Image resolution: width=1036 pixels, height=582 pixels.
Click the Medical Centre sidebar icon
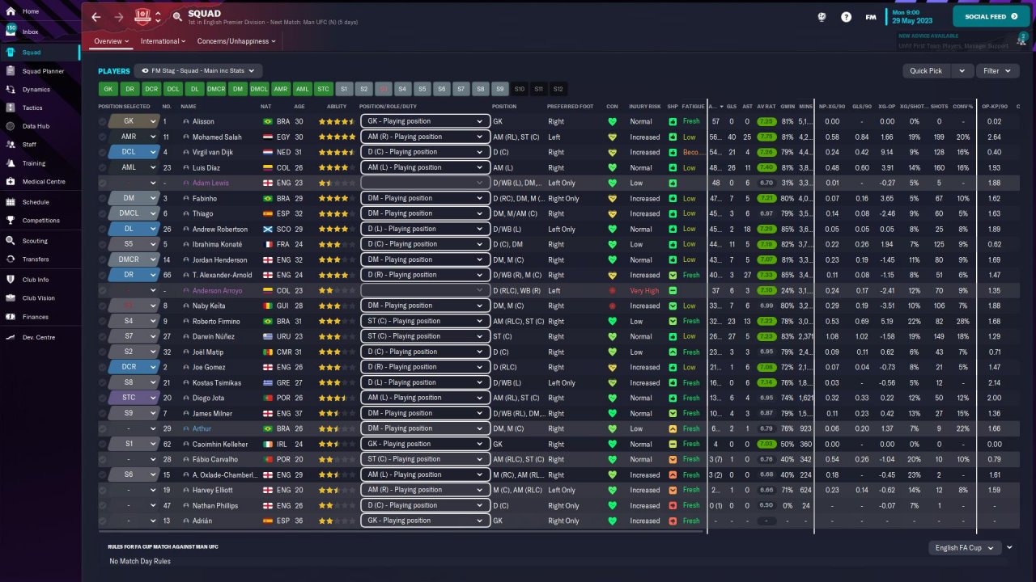11,182
